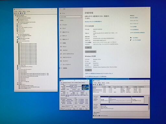Collapse DVD/CD-ROM drives node in Device Manager
The width and height of the screenshot is (166, 124).
click(16, 17)
